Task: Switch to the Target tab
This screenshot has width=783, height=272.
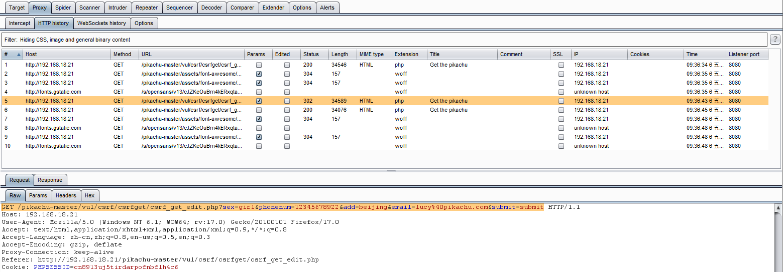Action: tap(17, 8)
